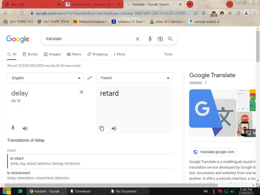
Task: Listen to source word delay
Action: (25, 128)
